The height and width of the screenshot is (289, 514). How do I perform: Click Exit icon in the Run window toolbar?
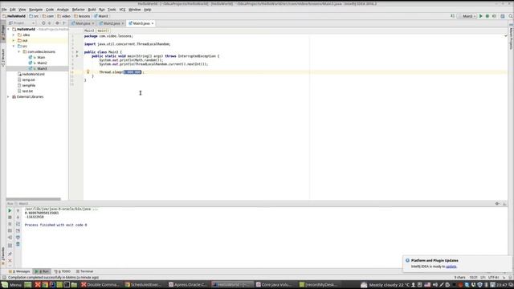(x=10, y=238)
